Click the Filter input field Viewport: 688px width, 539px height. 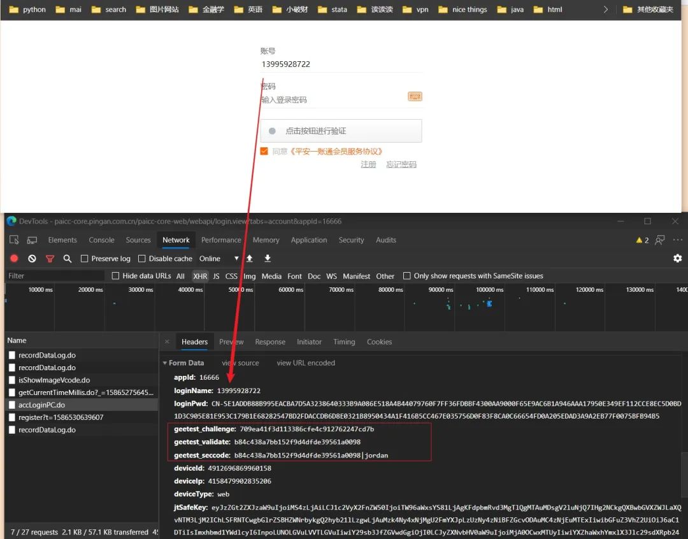[55, 276]
